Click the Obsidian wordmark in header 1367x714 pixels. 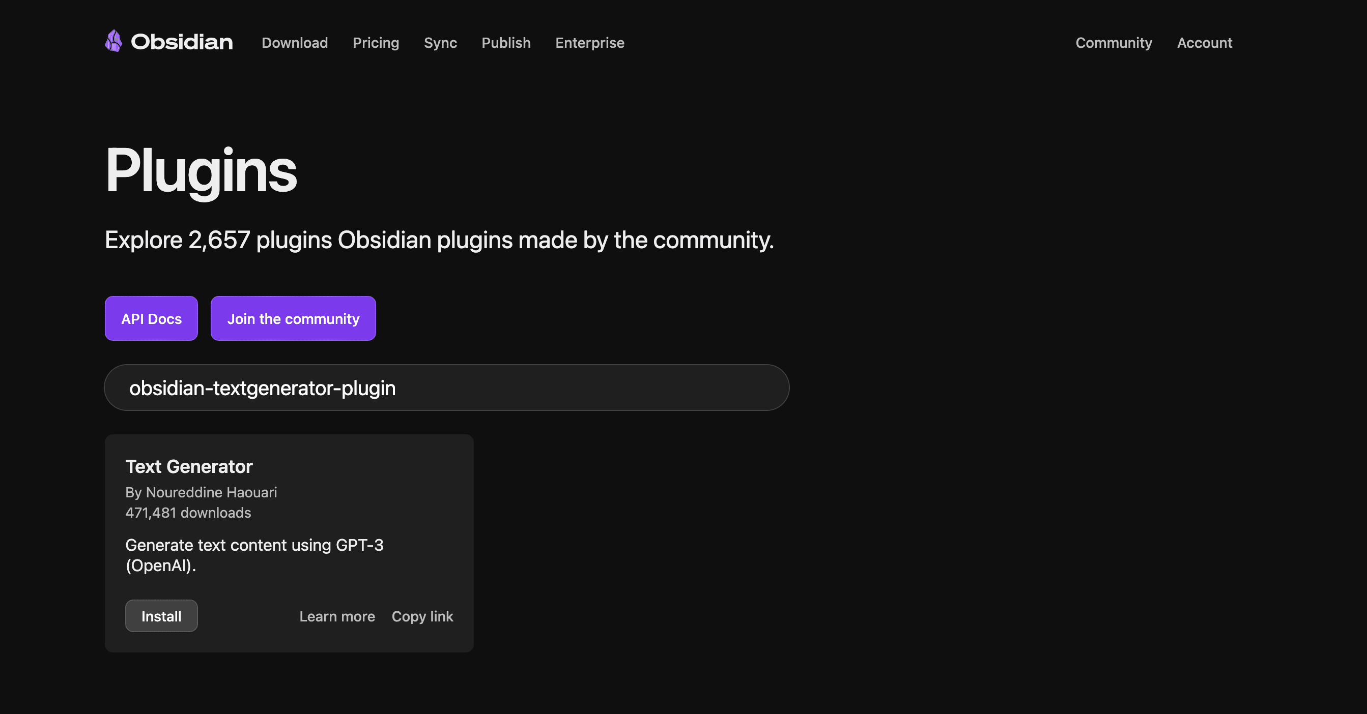pos(182,42)
